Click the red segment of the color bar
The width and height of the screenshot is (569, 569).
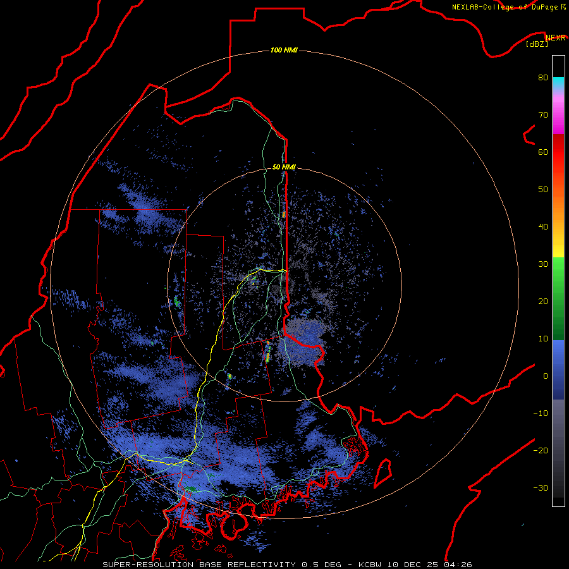(558, 152)
